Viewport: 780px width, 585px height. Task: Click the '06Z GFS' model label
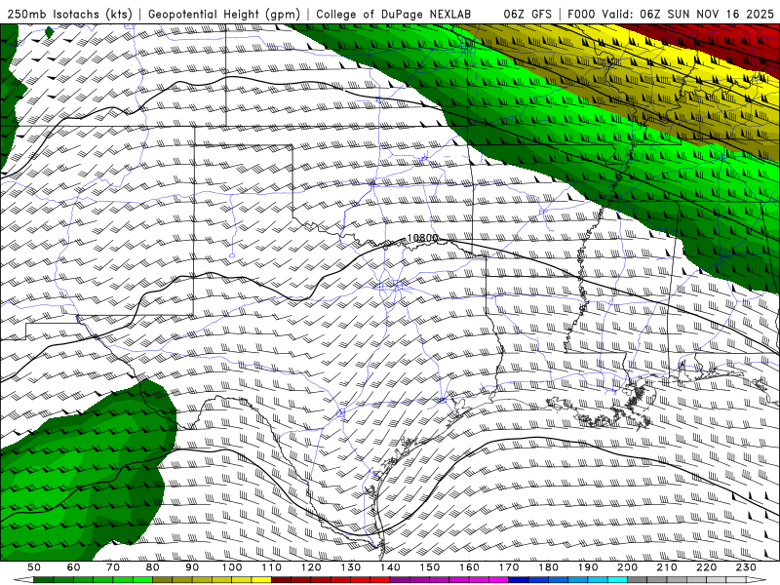pos(527,14)
